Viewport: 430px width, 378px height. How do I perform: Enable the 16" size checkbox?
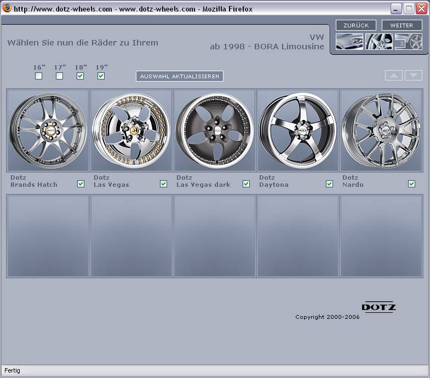[38, 76]
